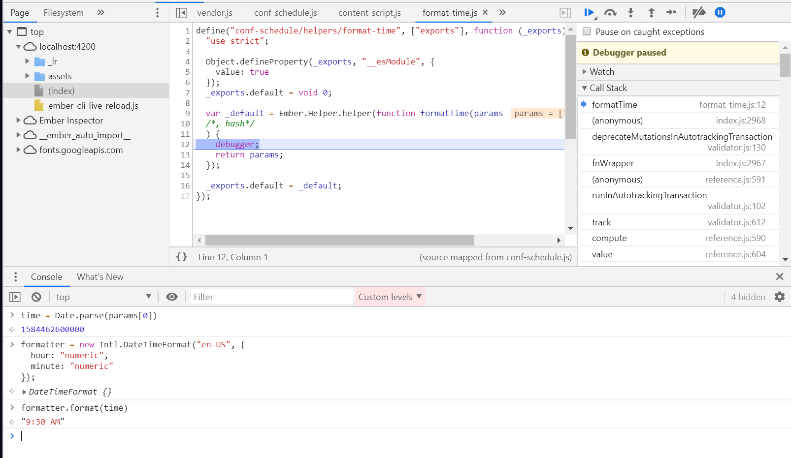Expand the assets folder

coord(28,76)
